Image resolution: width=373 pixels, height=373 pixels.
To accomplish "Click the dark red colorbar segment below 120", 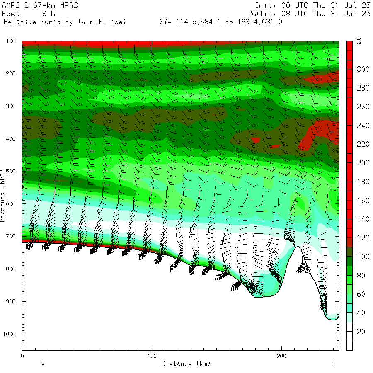I will point(349,242).
